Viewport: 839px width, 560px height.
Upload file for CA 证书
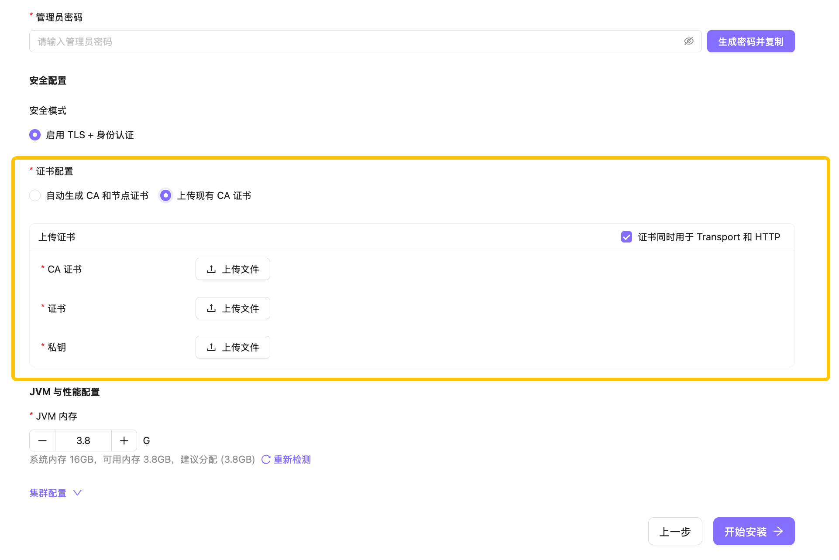(233, 269)
